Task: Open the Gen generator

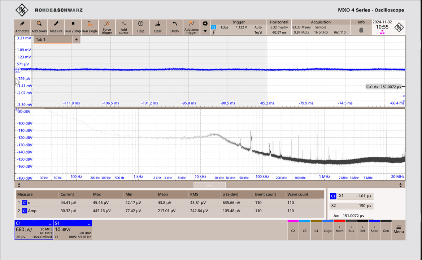Action: click(x=386, y=230)
